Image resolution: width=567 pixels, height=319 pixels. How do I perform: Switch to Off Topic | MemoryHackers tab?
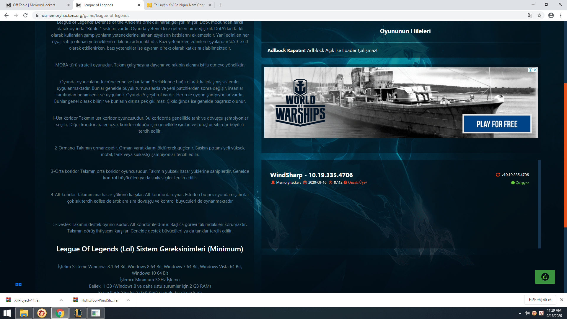click(37, 5)
